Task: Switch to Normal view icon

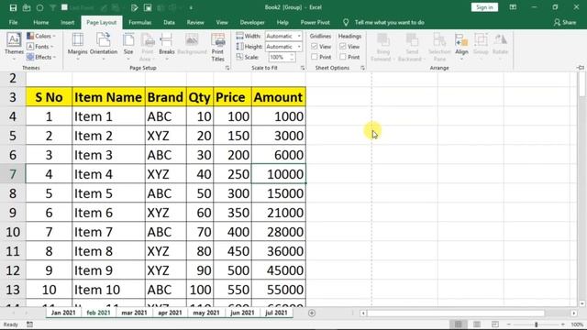Action: pyautogui.click(x=459, y=324)
